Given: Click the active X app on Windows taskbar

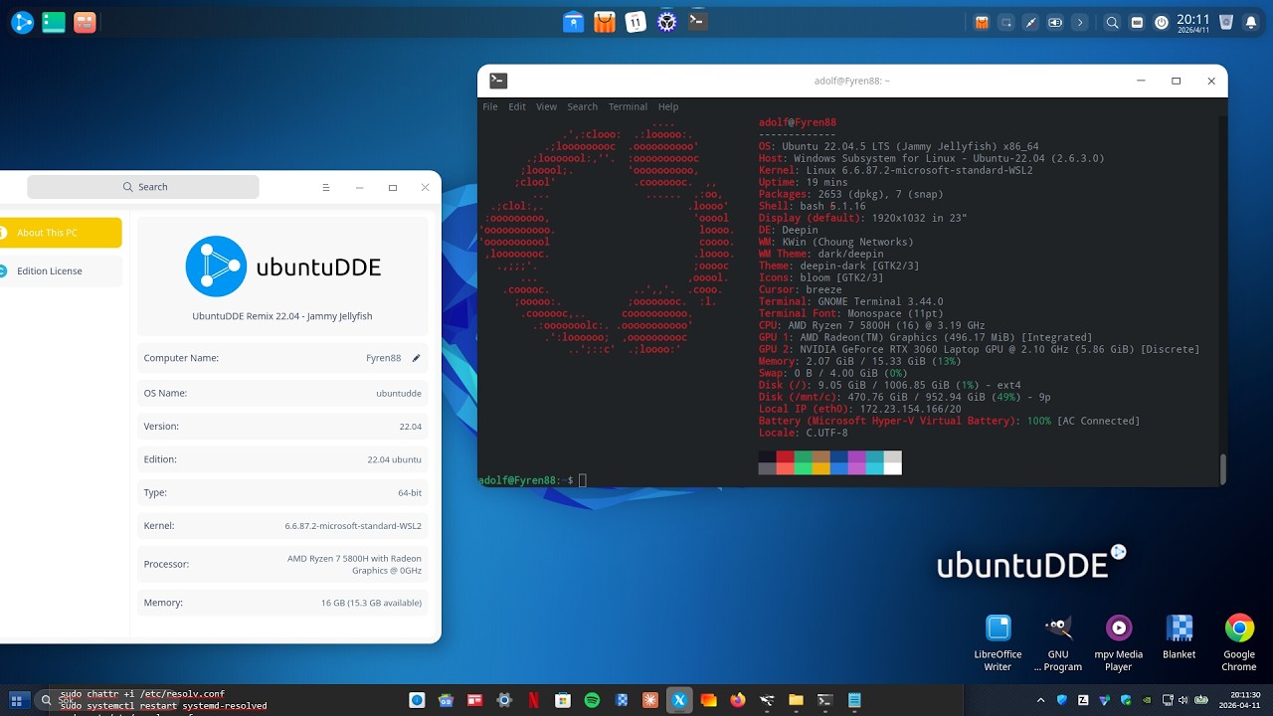Looking at the screenshot, I should 679,700.
